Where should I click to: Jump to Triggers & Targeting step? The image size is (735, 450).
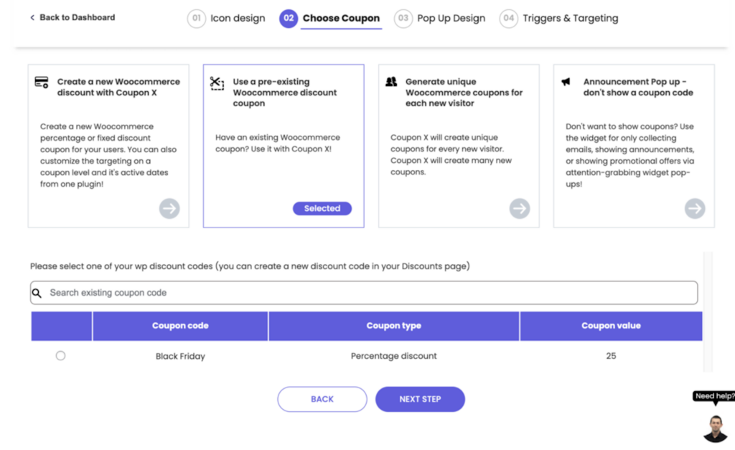(558, 19)
